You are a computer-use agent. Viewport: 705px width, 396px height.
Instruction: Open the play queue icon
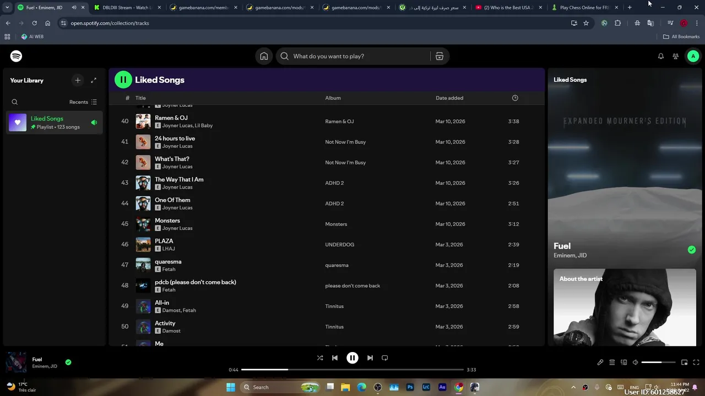tap(612, 362)
